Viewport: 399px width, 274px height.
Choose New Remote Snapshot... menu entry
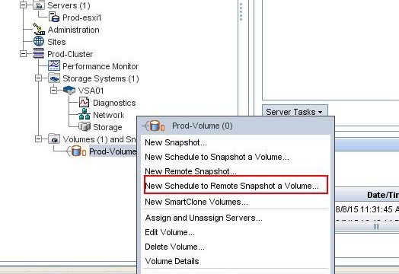(x=190, y=171)
